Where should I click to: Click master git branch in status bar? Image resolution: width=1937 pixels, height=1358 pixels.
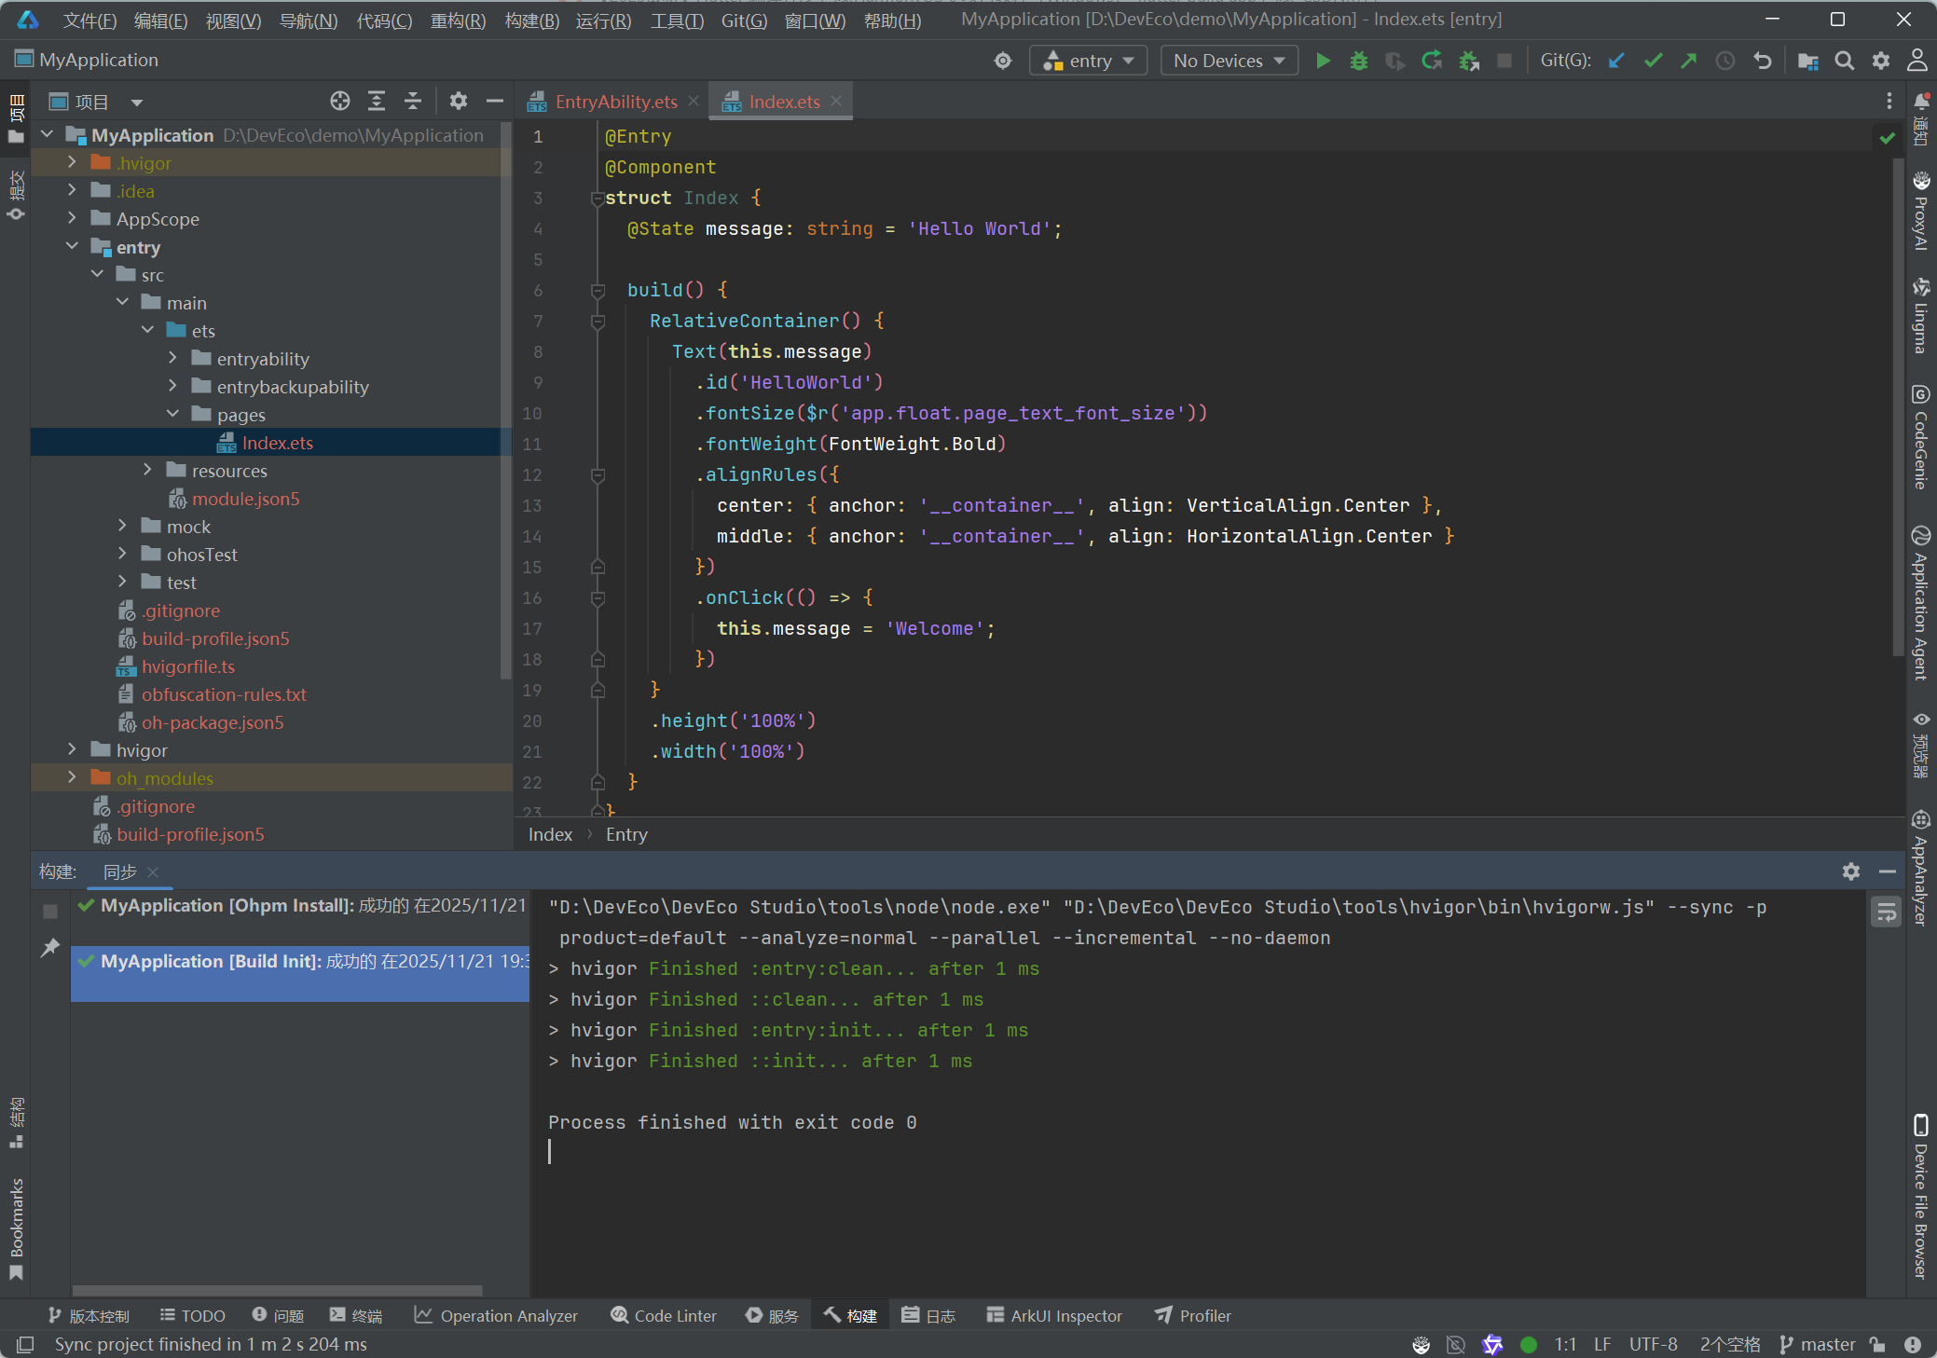(x=1818, y=1344)
